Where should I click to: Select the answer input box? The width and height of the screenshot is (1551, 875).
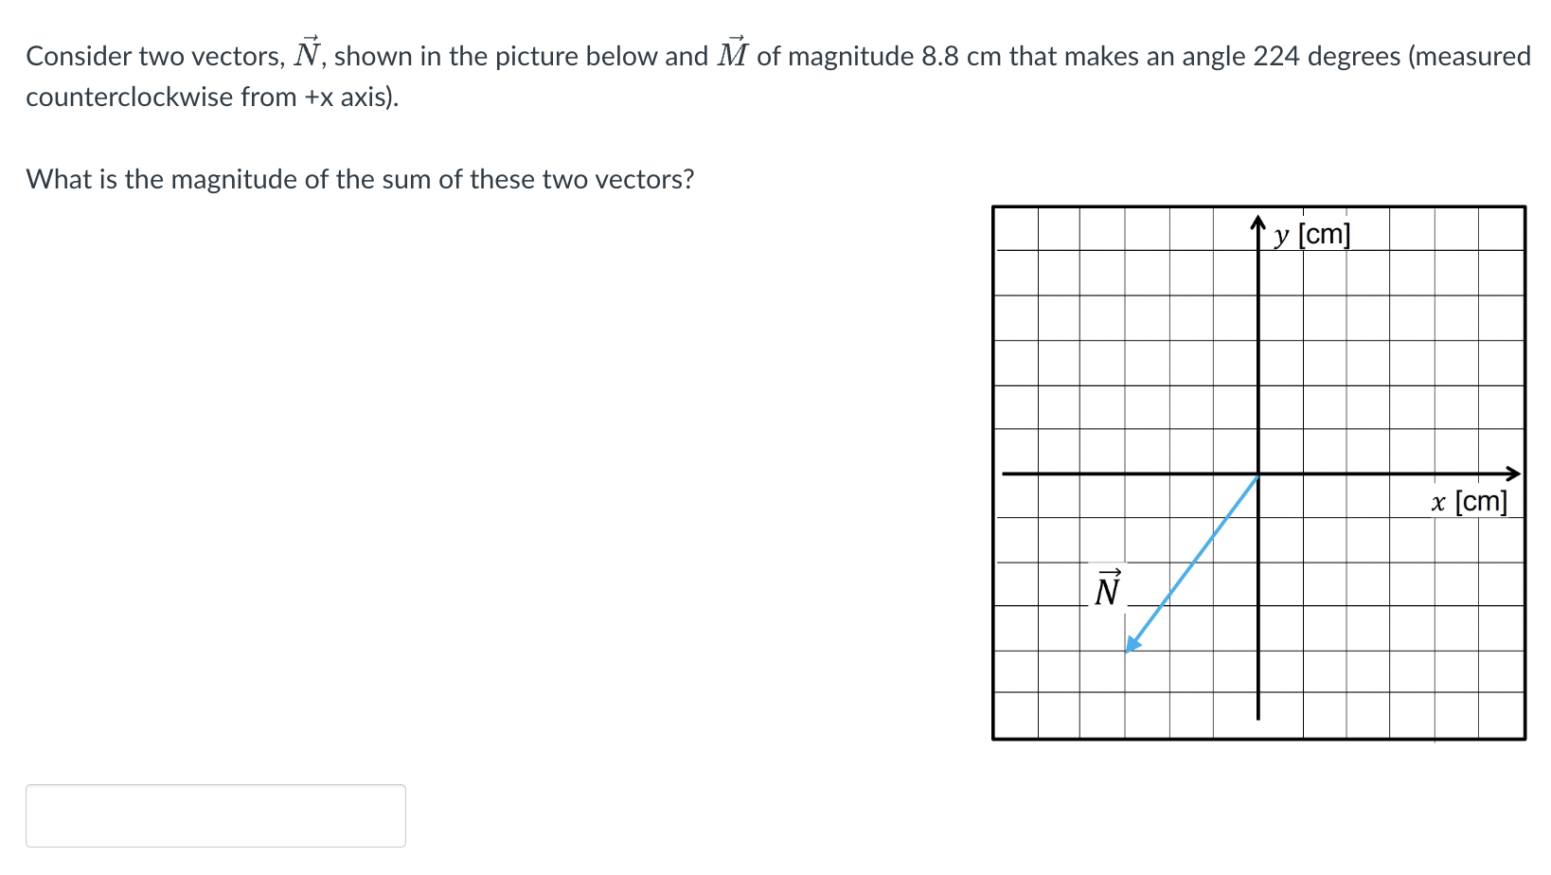(216, 815)
